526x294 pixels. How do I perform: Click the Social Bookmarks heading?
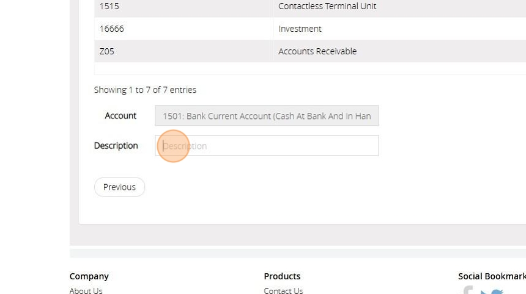pyautogui.click(x=491, y=276)
